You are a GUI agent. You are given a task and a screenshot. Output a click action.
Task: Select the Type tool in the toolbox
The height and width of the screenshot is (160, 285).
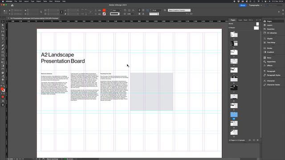pyautogui.click(x=3, y=39)
